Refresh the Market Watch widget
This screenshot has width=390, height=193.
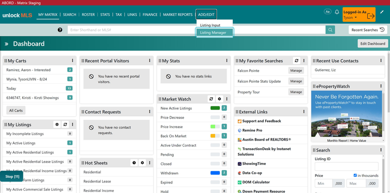[x=211, y=99]
